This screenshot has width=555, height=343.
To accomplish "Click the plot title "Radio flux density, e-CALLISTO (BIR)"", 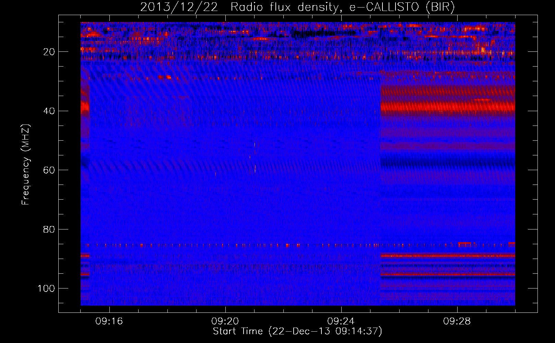I will (342, 7).
